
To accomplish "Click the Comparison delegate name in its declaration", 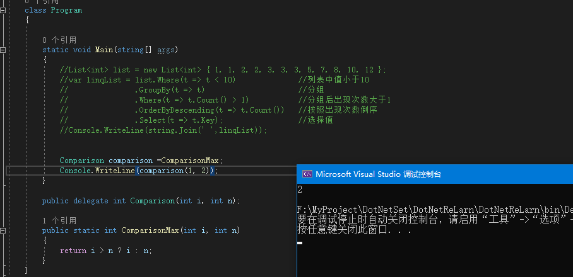I will point(151,201).
